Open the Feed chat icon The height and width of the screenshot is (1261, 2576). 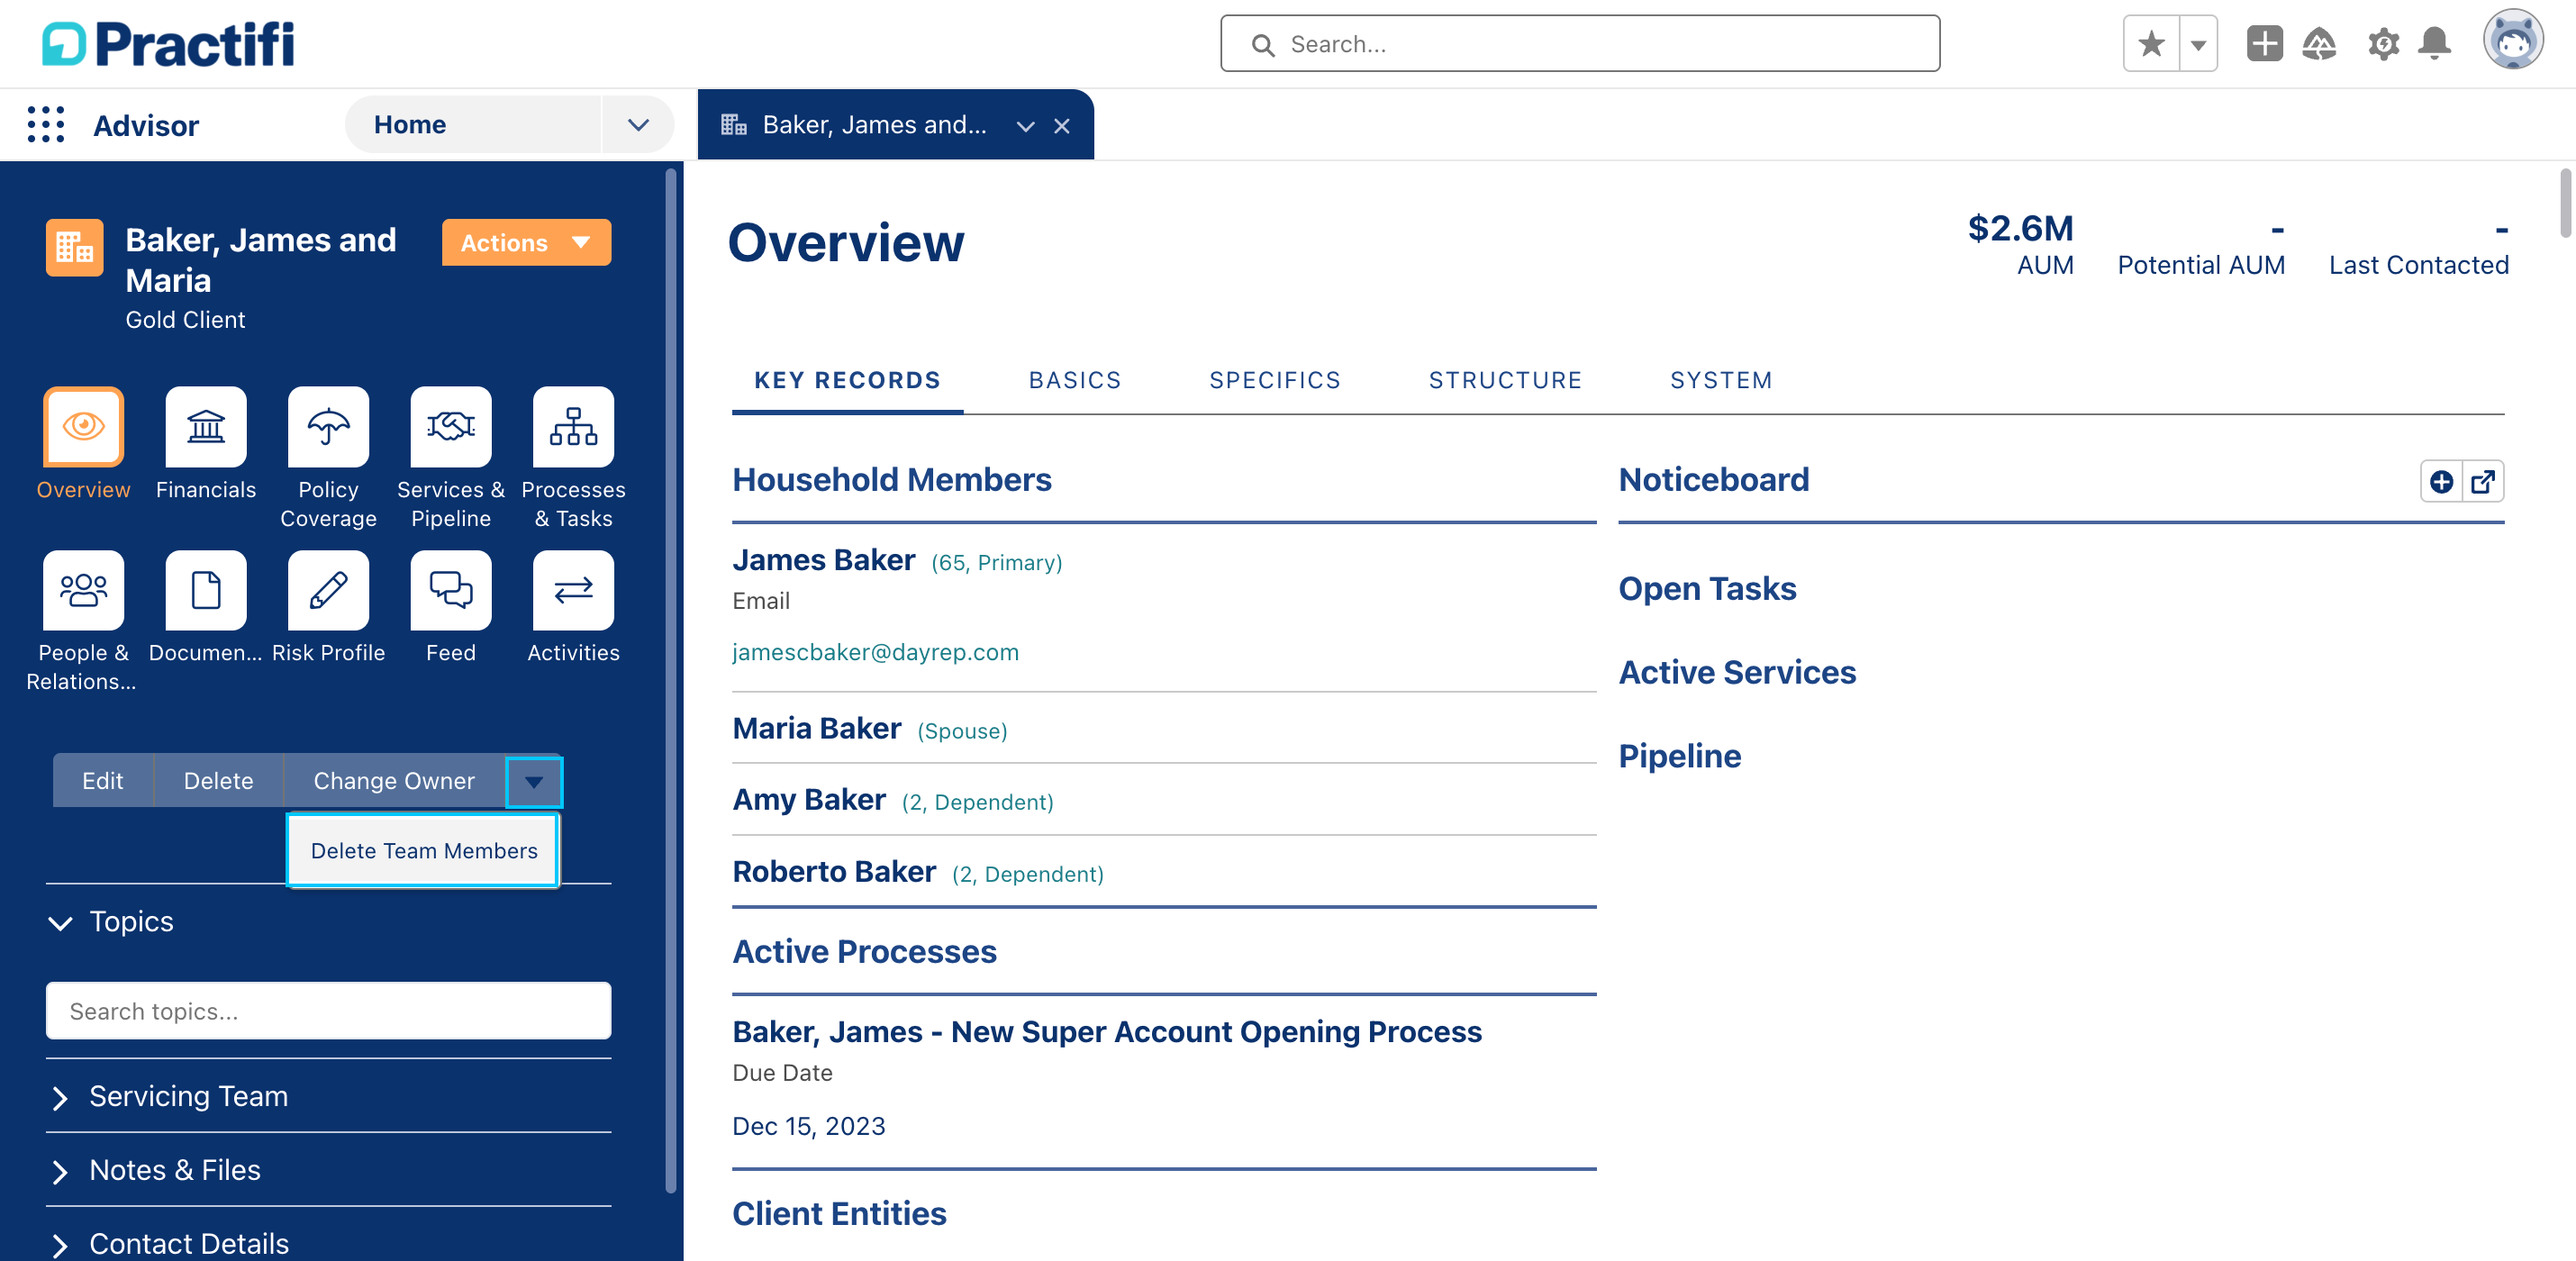(x=451, y=590)
